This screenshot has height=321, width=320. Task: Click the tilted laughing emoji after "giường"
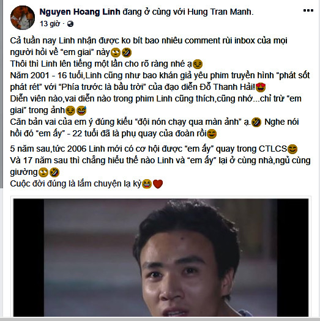54,172
